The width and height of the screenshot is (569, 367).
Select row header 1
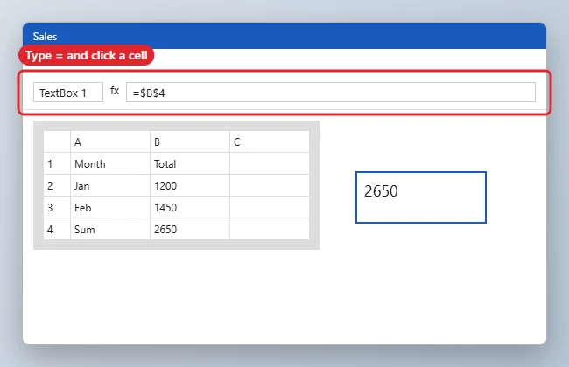pyautogui.click(x=57, y=163)
